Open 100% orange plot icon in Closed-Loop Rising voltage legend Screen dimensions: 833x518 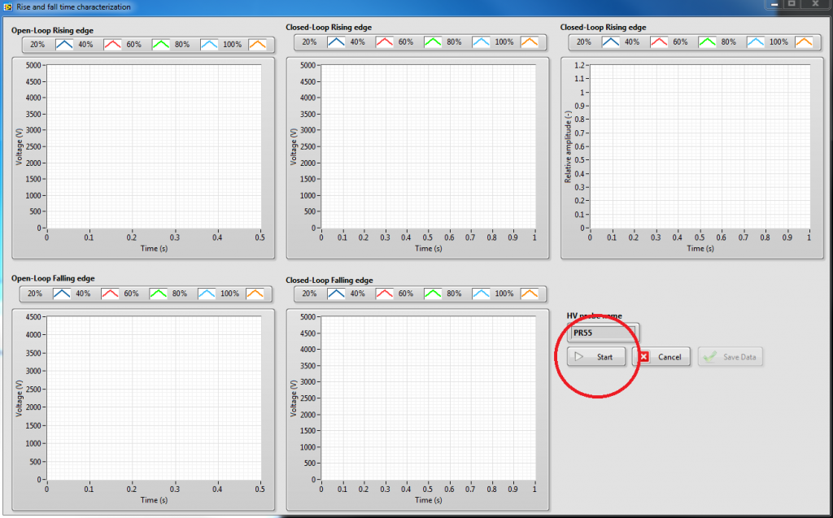[x=530, y=42]
